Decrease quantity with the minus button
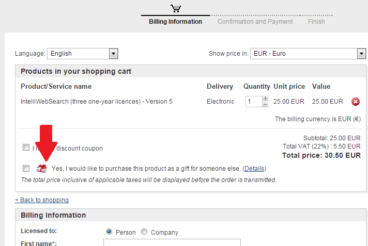 coord(265,105)
